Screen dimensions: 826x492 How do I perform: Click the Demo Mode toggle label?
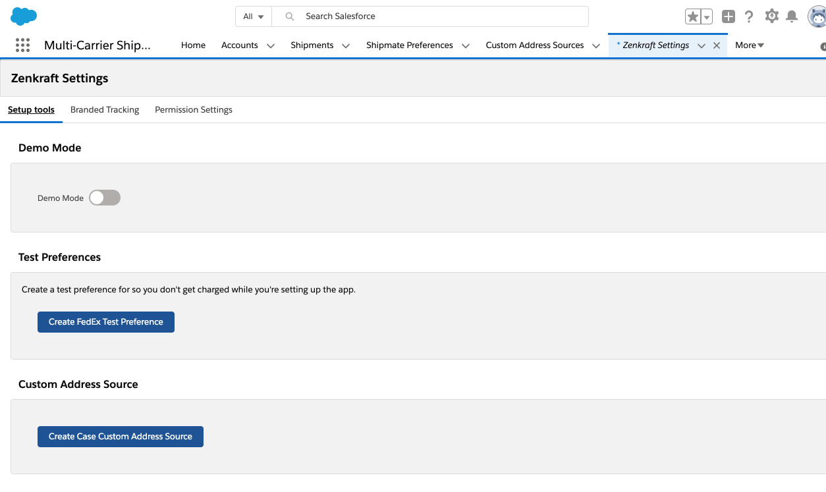click(61, 198)
